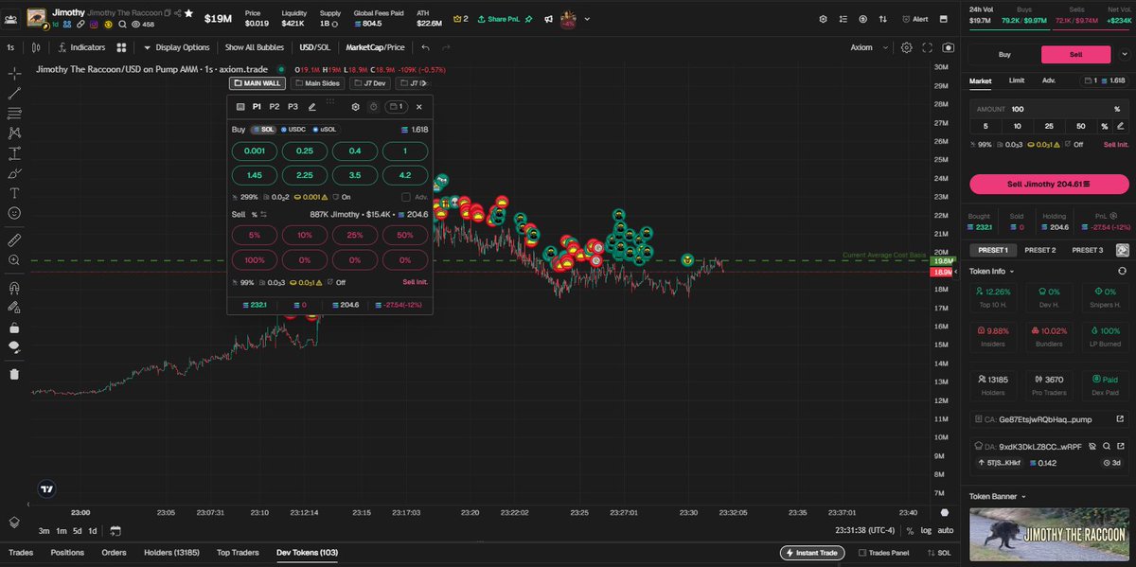Tick the Adv. checkbox in buy panel
Screen dimensions: 1136x567
[x=406, y=197]
